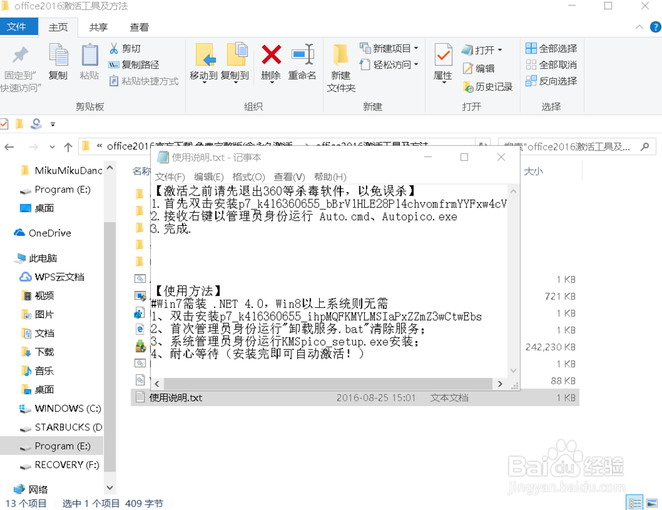662x510 pixels.
Task: Click the Size (大小) column header
Action: 534,171
